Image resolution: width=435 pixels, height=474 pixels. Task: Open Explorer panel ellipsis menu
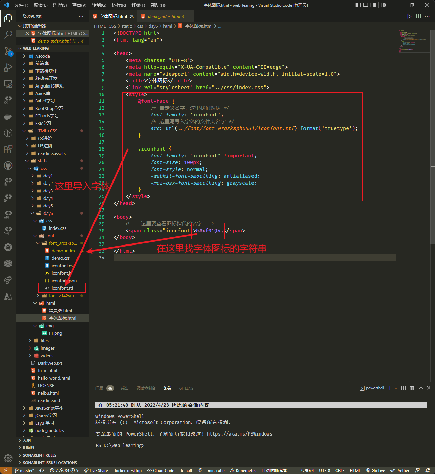[x=81, y=16]
